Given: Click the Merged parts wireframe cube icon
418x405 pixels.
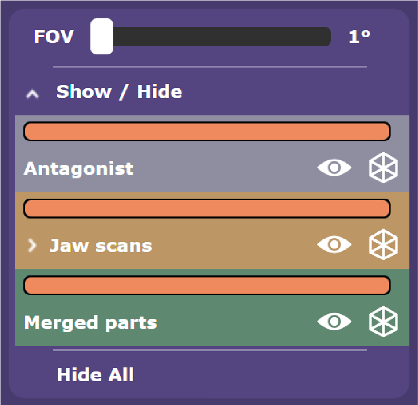Looking at the screenshot, I should tap(383, 321).
